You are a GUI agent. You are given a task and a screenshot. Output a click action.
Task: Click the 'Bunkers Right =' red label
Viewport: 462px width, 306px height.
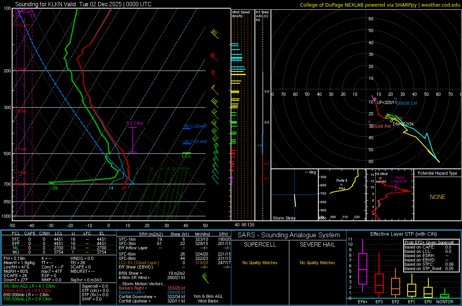tap(133, 288)
